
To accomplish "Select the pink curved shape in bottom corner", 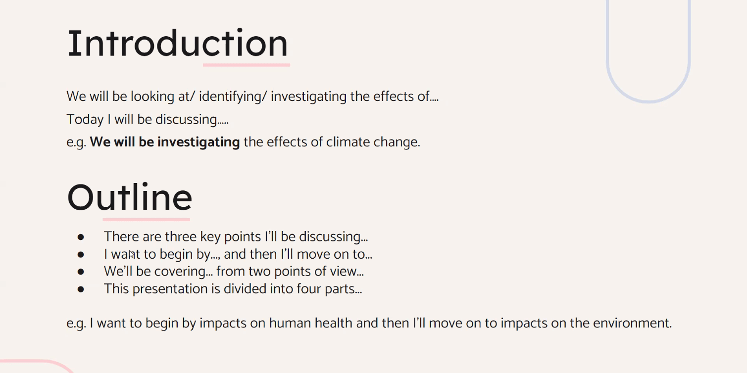I will coord(37,367).
